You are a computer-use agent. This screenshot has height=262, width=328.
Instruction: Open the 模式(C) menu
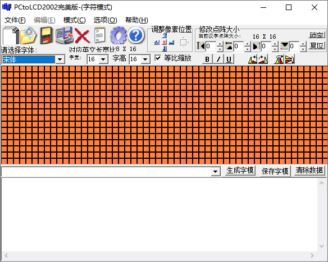click(x=75, y=20)
